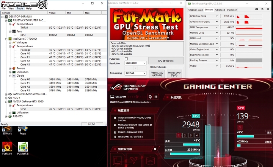The image size is (273, 167).
Task: Switch to GPU-Z Validation tab
Action: 232,10
